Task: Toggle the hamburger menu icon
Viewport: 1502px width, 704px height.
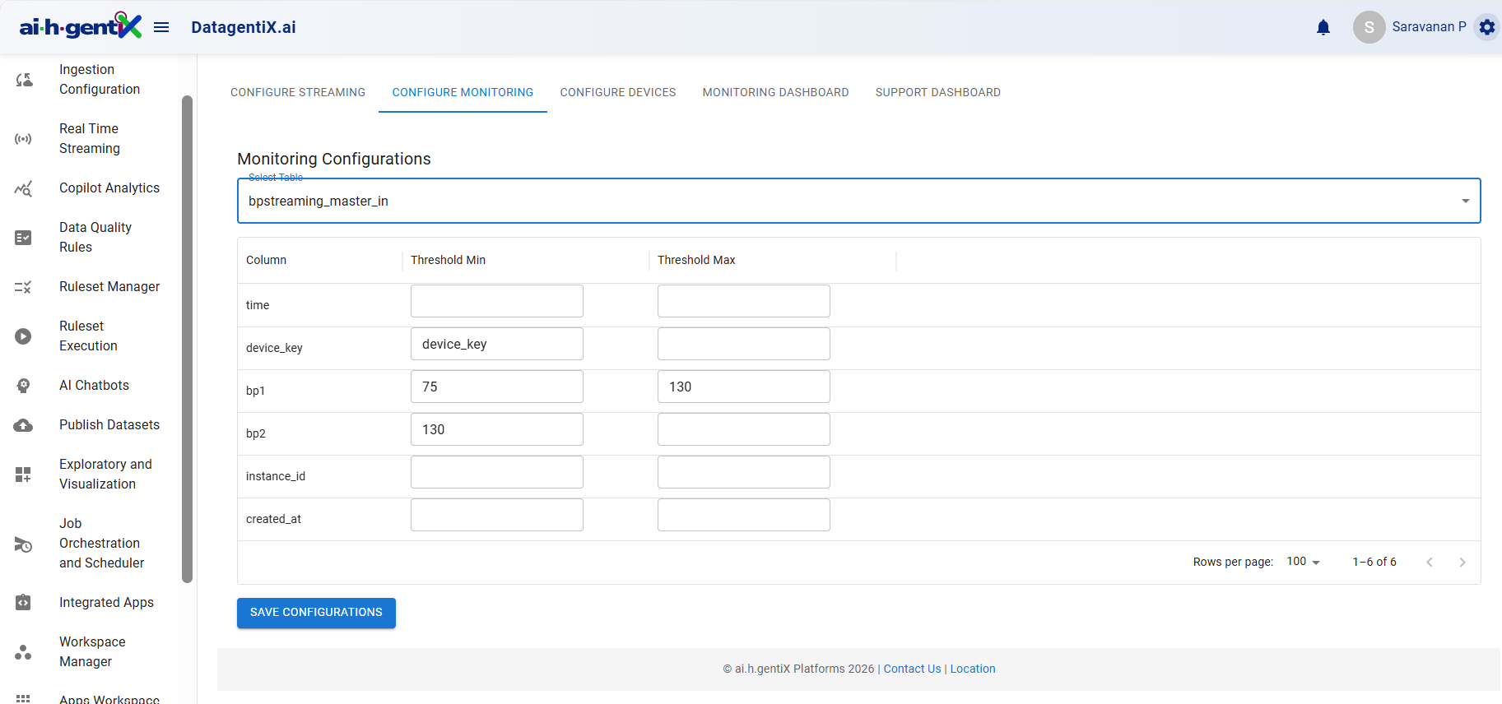Action: (161, 27)
